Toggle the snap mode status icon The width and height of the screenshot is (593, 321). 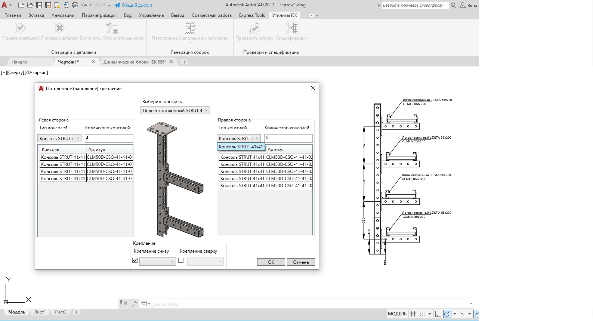422,314
